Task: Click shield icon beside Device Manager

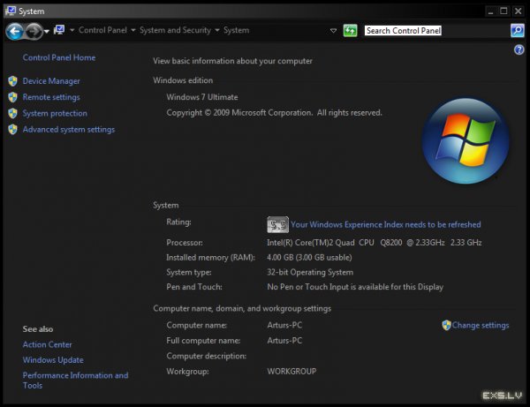Action: pyautogui.click(x=13, y=81)
